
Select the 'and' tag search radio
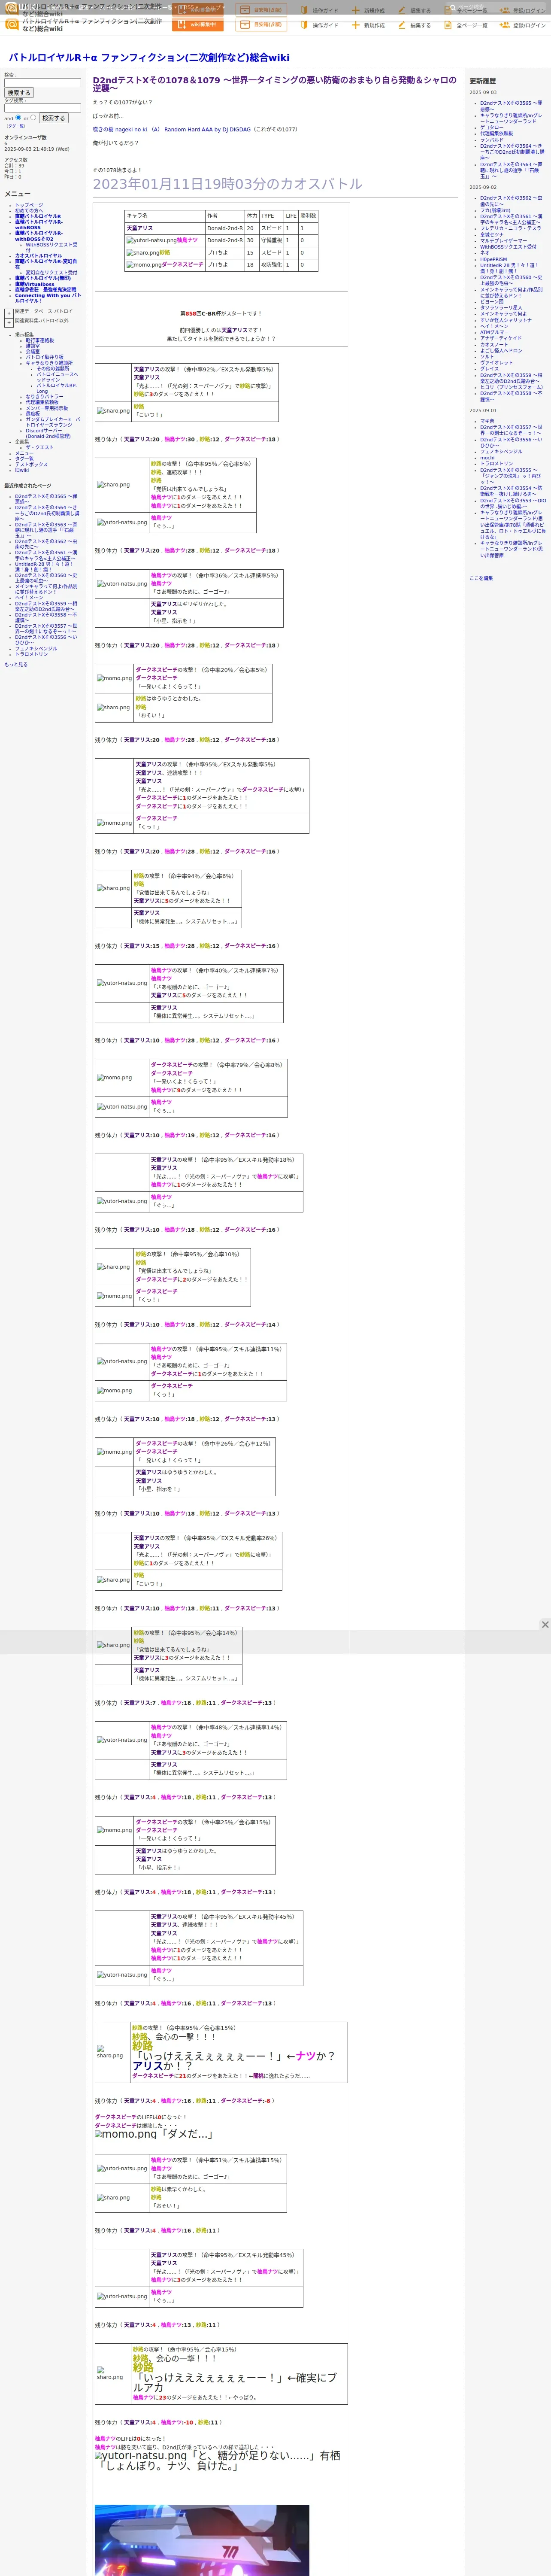point(17,117)
